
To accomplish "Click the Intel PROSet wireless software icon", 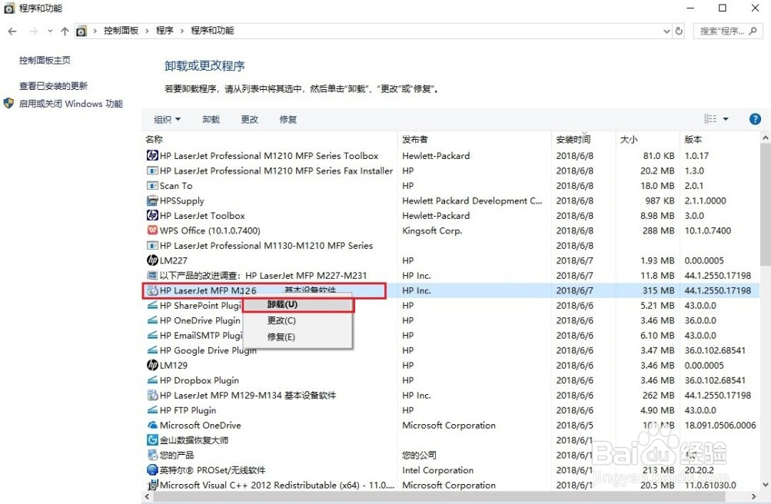I will point(152,470).
